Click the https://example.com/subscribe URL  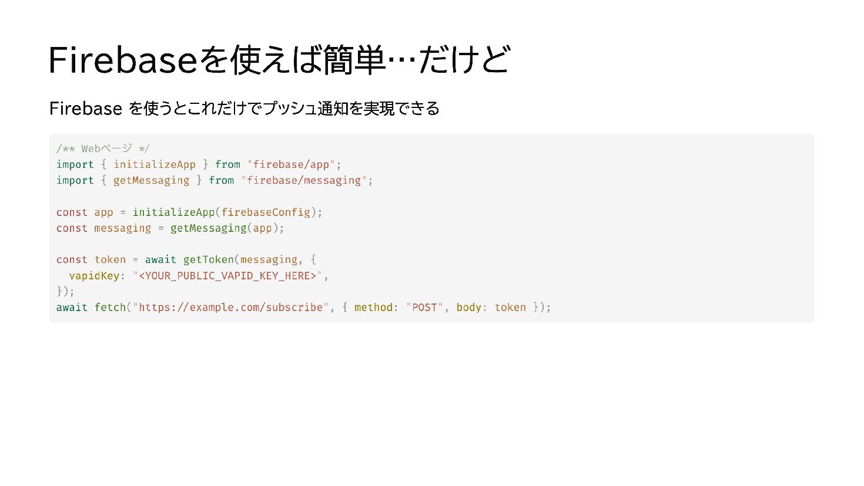tap(231, 307)
